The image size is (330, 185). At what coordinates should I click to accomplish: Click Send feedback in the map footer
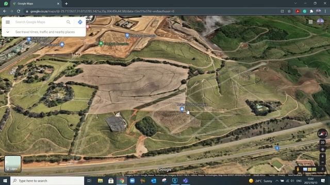pyautogui.click(x=295, y=175)
